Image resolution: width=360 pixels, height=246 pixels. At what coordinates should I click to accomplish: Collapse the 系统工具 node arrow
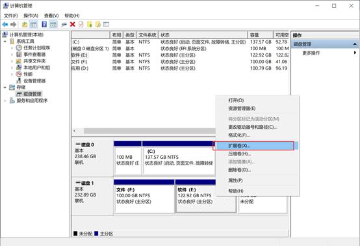coord(5,42)
